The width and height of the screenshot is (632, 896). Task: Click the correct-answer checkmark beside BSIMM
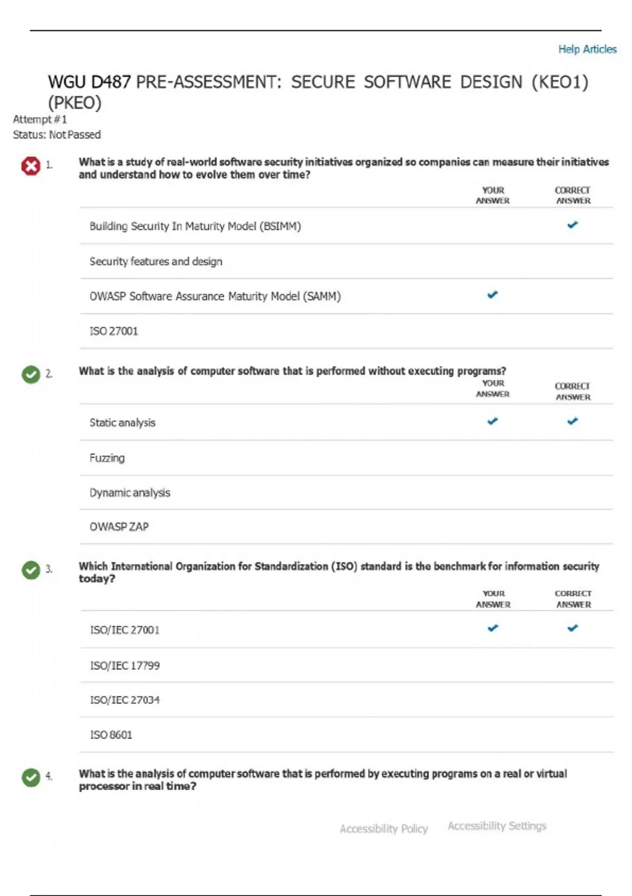pyautogui.click(x=572, y=225)
